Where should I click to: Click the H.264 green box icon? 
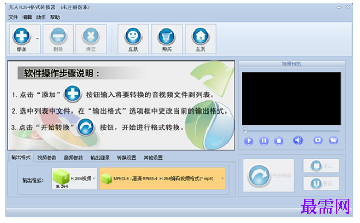click(61, 177)
